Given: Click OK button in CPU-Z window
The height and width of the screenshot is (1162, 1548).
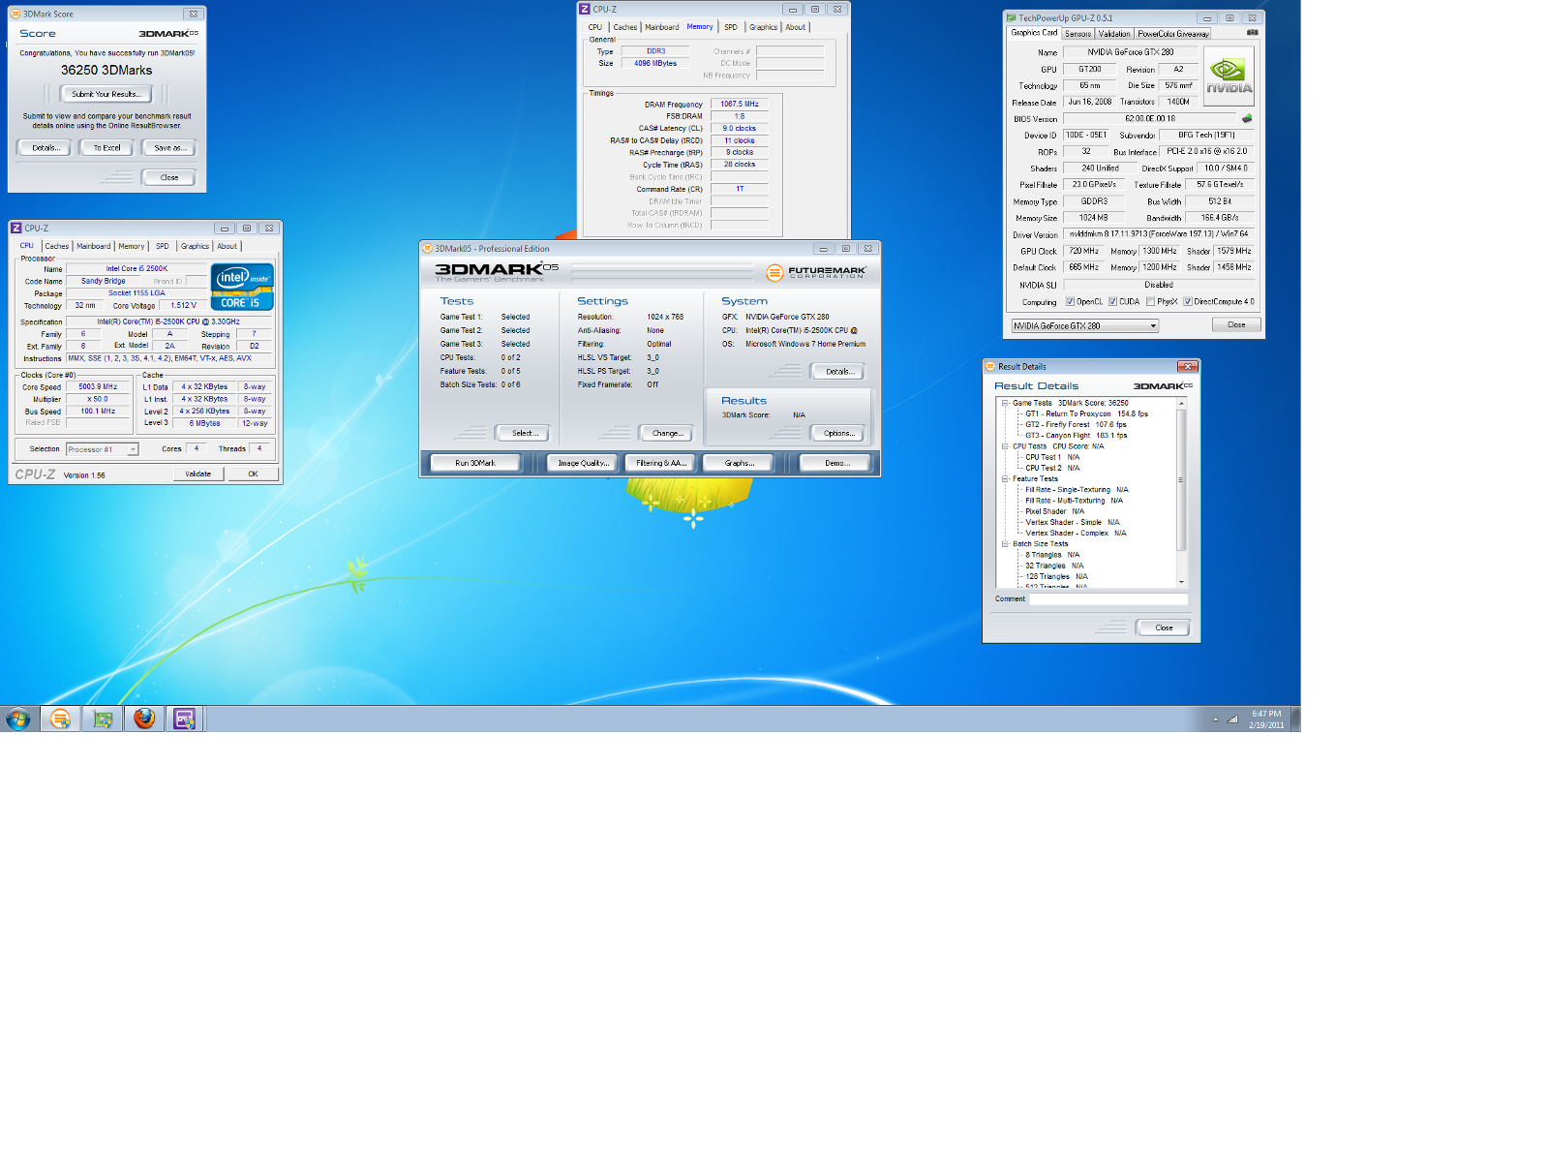Looking at the screenshot, I should tap(253, 474).
